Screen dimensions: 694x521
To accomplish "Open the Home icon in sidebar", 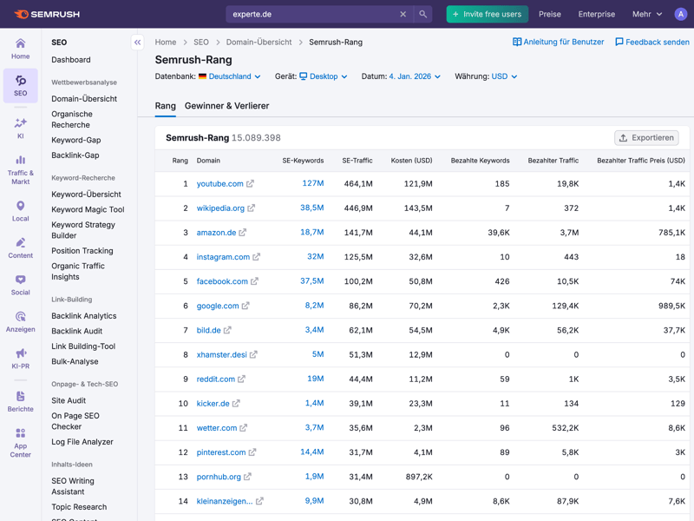I will pyautogui.click(x=20, y=49).
